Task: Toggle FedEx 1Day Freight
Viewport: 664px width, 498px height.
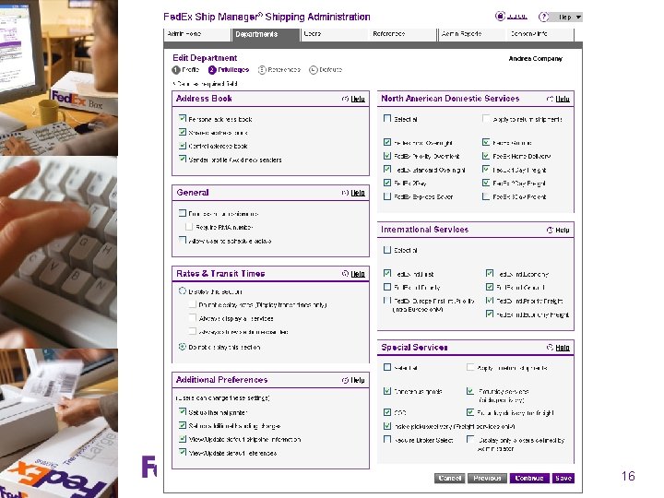Action: click(486, 170)
